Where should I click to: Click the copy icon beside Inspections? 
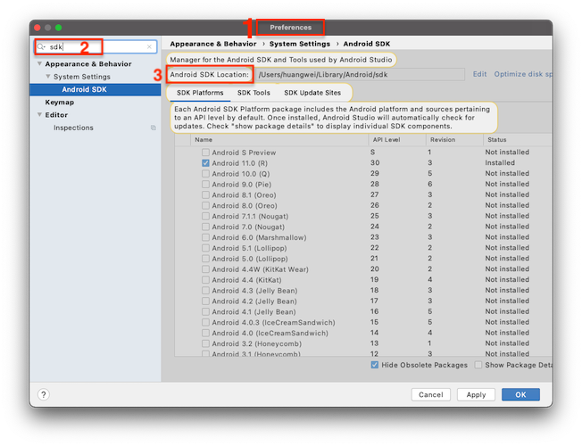pyautogui.click(x=153, y=128)
